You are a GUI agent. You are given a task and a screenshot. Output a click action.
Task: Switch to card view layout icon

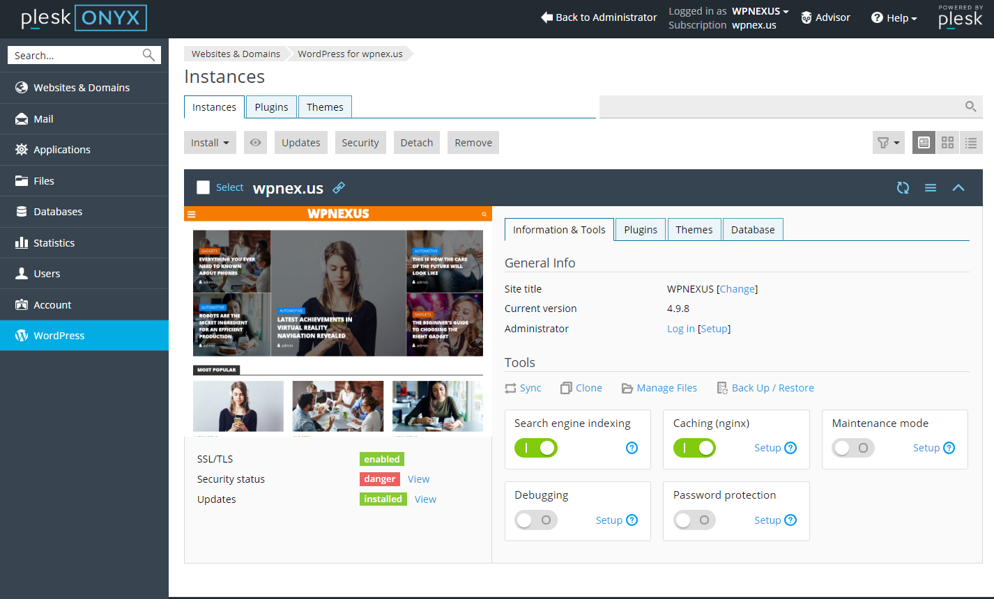pos(924,142)
